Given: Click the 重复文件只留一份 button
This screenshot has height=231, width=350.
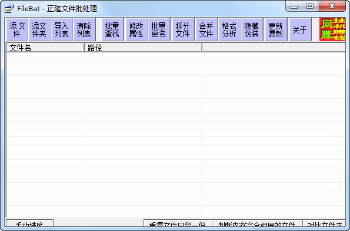Looking at the screenshot, I should click(178, 223).
